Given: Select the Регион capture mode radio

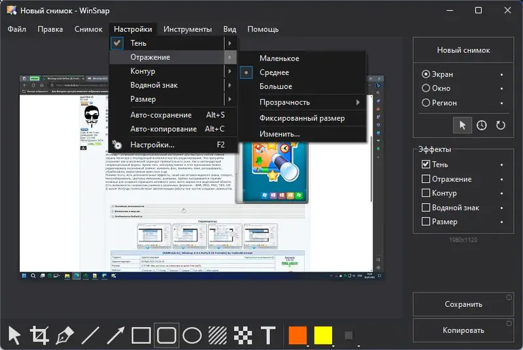Looking at the screenshot, I should 426,103.
